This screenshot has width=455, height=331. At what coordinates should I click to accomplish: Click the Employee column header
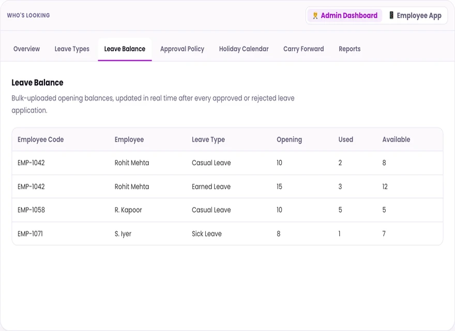129,139
